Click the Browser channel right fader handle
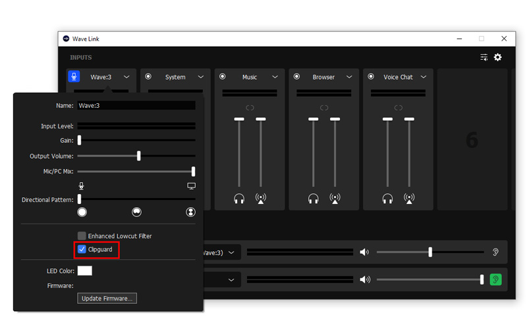 tap(335, 119)
